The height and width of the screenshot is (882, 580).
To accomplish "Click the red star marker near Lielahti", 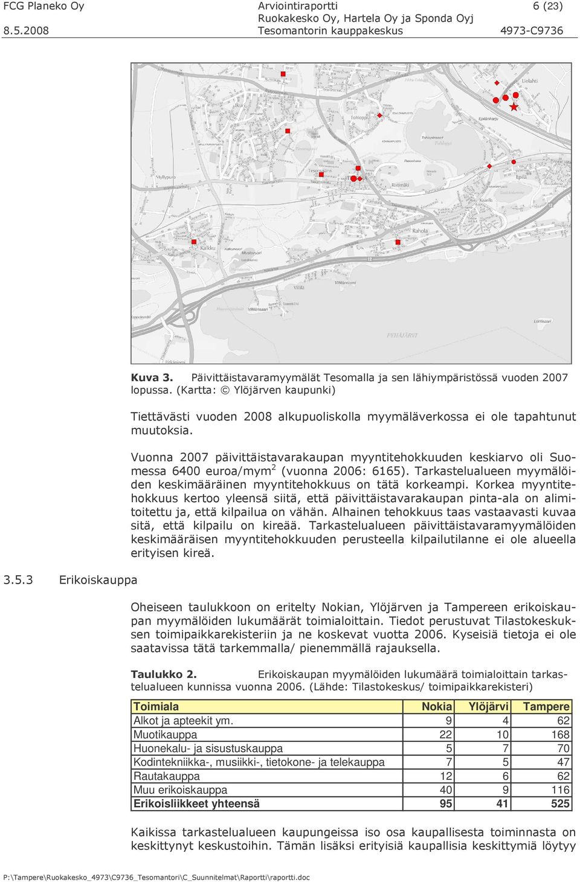I will [x=514, y=107].
